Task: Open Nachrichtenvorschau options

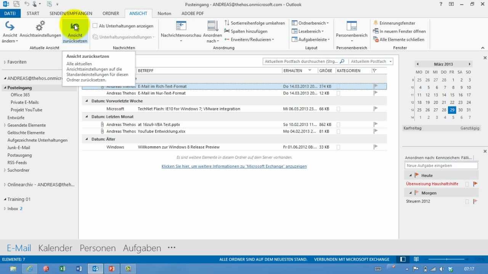Action: tap(181, 32)
